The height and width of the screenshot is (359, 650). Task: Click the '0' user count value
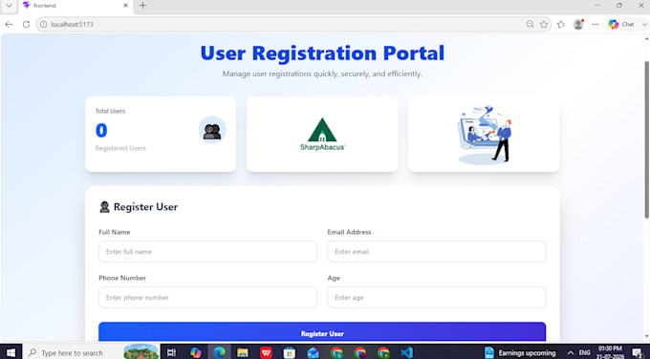(x=101, y=131)
